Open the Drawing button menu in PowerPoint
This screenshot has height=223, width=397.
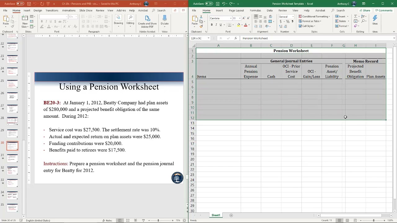[x=118, y=21]
